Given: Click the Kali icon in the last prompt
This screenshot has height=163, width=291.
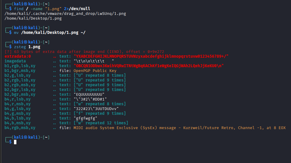Looking at the screenshot, I should pos(25,137).
